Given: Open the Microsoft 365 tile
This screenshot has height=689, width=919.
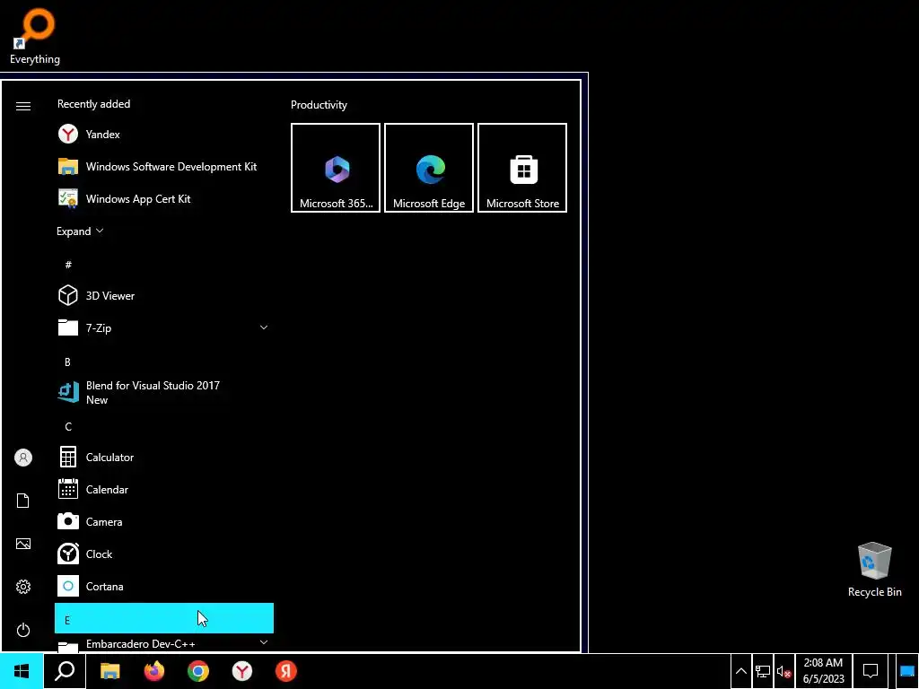Looking at the screenshot, I should tap(336, 168).
